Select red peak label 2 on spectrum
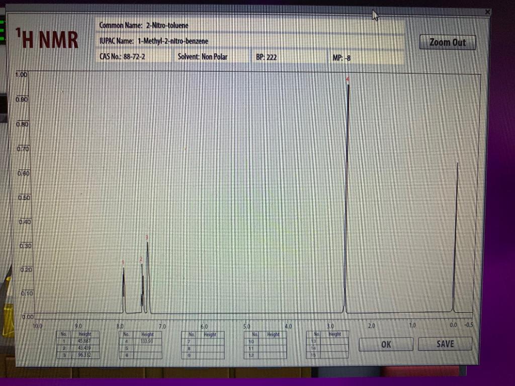 pyautogui.click(x=141, y=259)
